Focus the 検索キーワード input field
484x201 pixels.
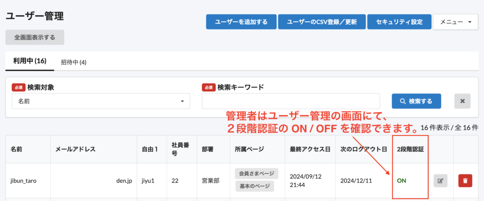[x=291, y=101]
